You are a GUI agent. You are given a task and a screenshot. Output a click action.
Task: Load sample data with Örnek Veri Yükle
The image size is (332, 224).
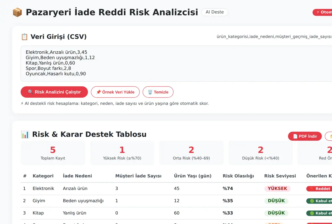tap(115, 92)
